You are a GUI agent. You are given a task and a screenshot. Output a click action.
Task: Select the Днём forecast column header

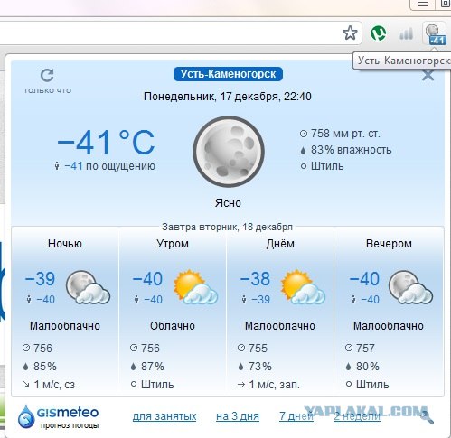point(280,244)
